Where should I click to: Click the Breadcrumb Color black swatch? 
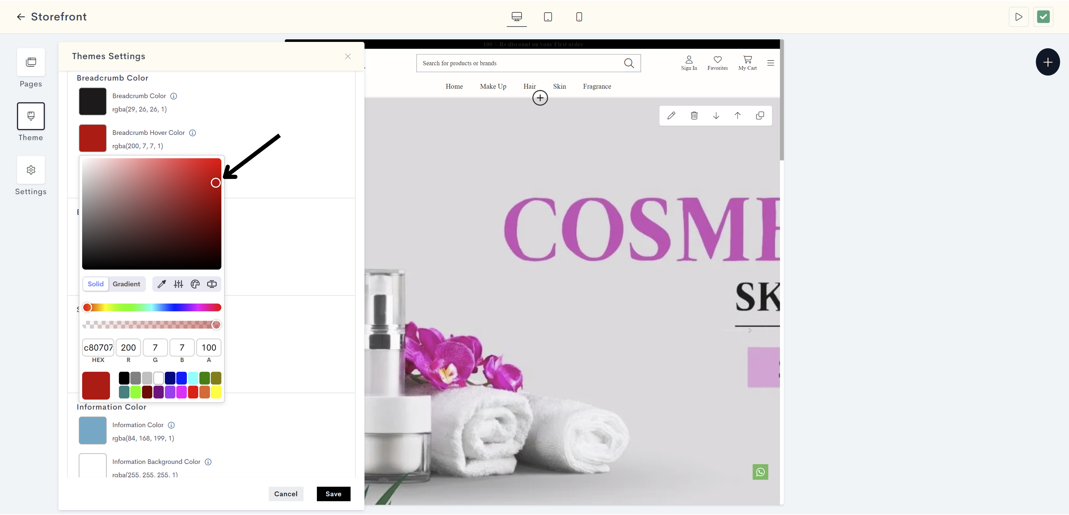pos(92,101)
